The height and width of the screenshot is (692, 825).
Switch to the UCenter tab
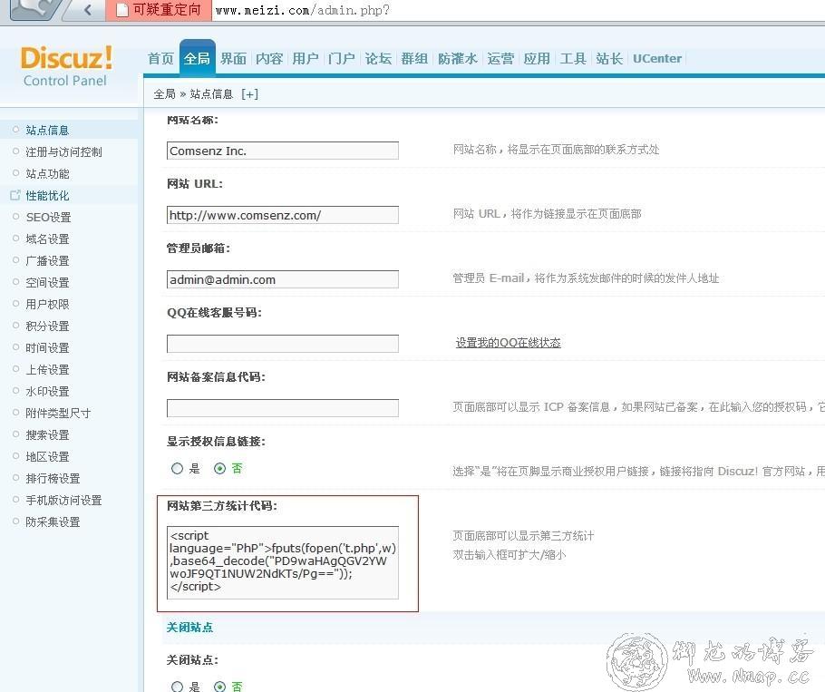point(657,58)
